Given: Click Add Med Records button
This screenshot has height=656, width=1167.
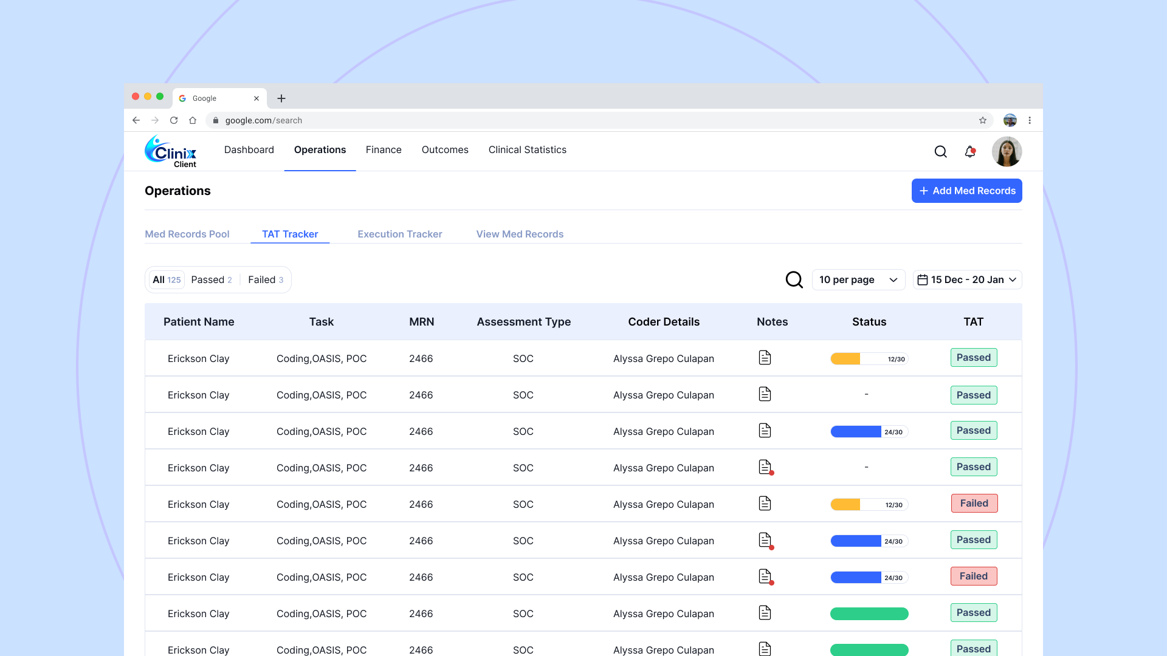Looking at the screenshot, I should coord(966,191).
